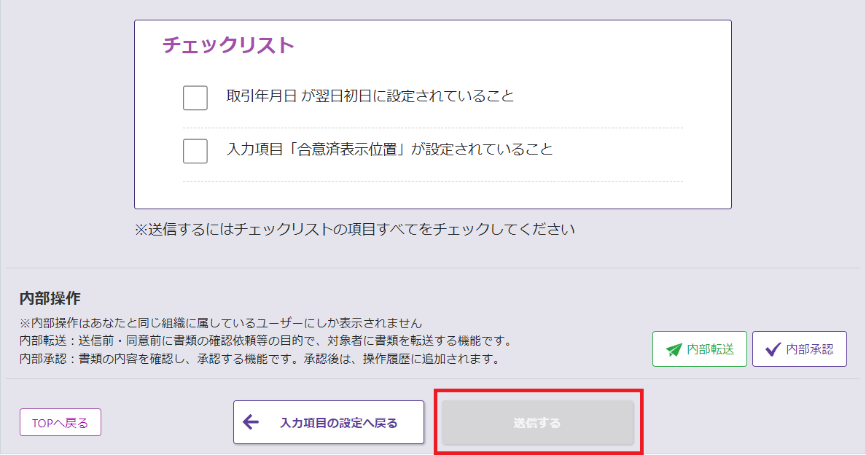866x455 pixels.
Task: Click the greyed-out 送信する button
Action: [x=537, y=423]
